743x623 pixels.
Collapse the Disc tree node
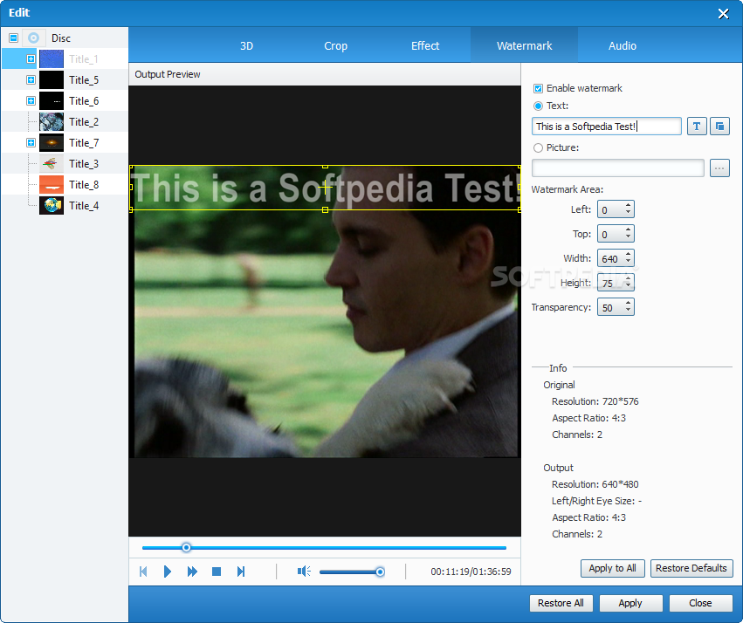tap(14, 38)
